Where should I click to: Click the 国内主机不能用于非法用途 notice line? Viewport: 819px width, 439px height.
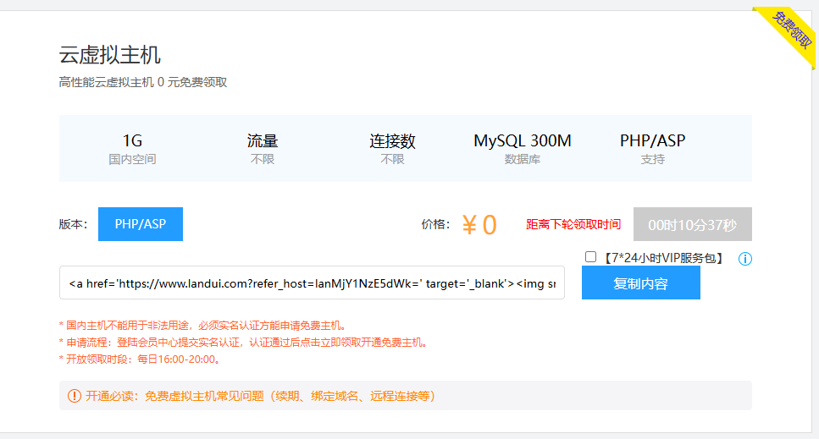point(202,326)
